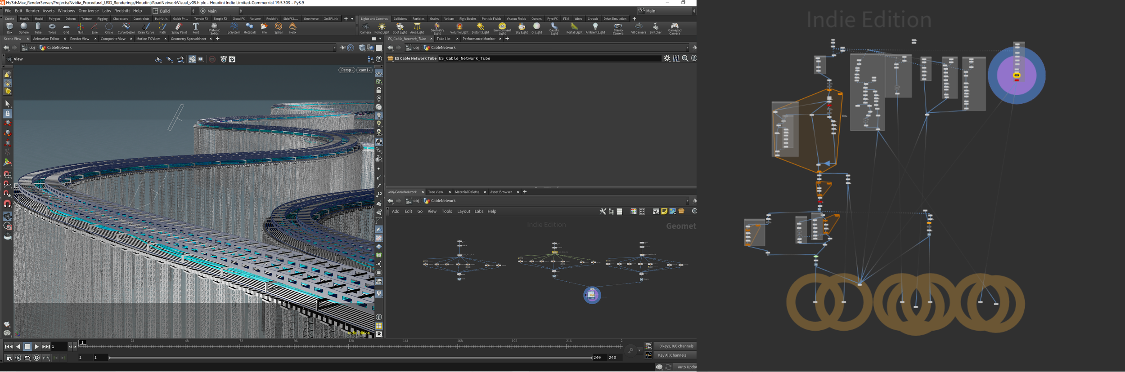This screenshot has width=1125, height=372.
Task: Choose the Curve Bezier tool
Action: click(126, 28)
